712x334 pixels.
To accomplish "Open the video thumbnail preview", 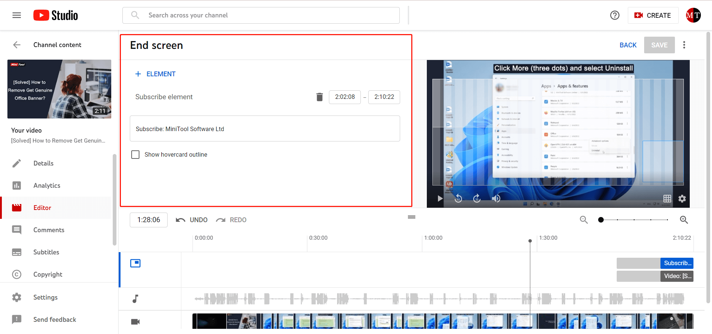I will coord(59,89).
